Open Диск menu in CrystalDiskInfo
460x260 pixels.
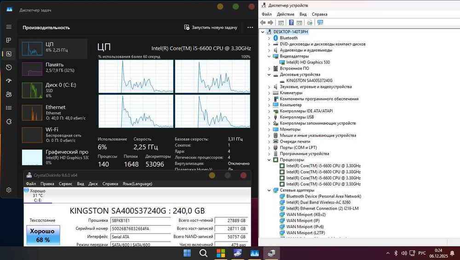pos(93,184)
